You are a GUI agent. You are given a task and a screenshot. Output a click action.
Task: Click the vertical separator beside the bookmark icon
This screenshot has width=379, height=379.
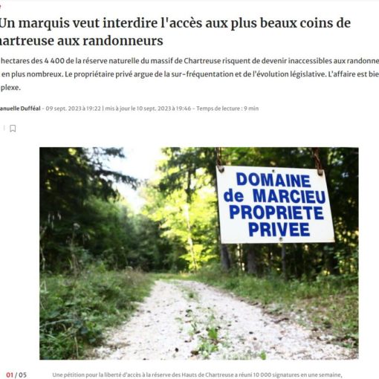[x=4, y=128]
